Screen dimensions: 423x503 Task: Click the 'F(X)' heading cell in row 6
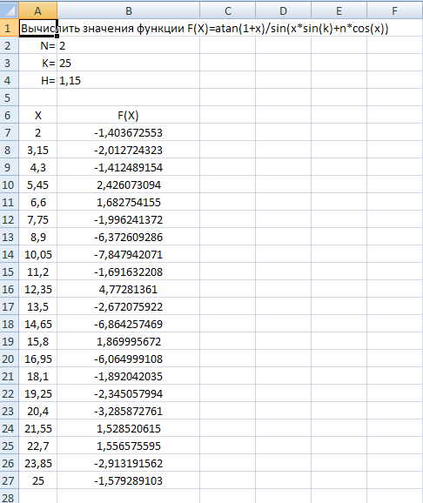pos(128,115)
